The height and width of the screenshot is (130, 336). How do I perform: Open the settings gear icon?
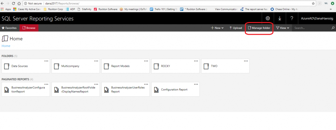268,18
